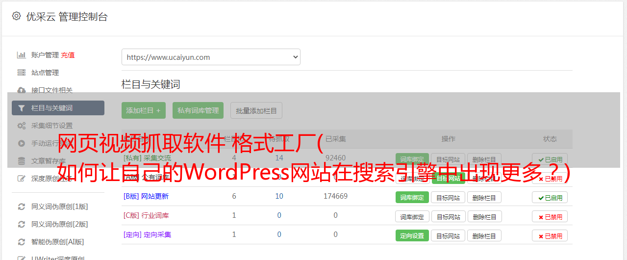Click pending count 10 in 网站更新 row
This screenshot has height=260, width=627.
click(x=279, y=196)
